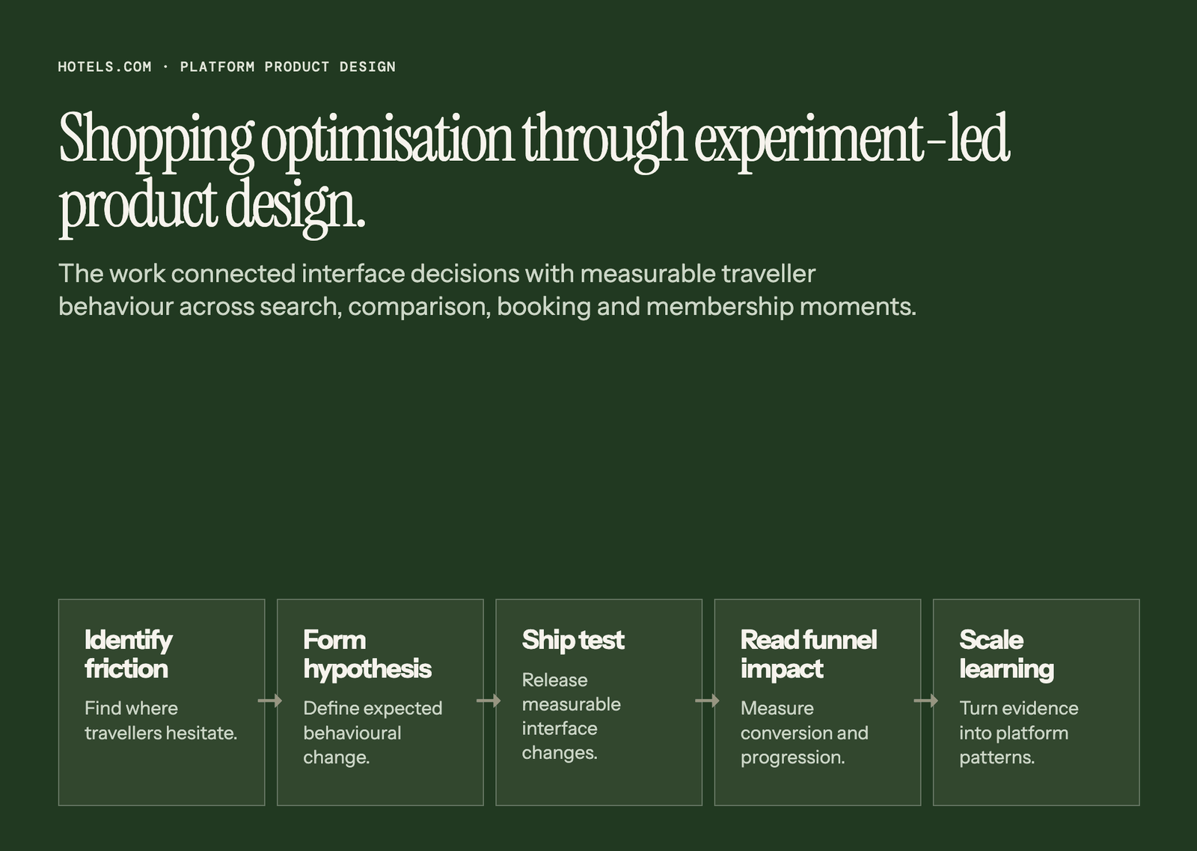The width and height of the screenshot is (1197, 851).
Task: Click the subtitle line 'behaviour across search, comparison'
Action: 488,307
